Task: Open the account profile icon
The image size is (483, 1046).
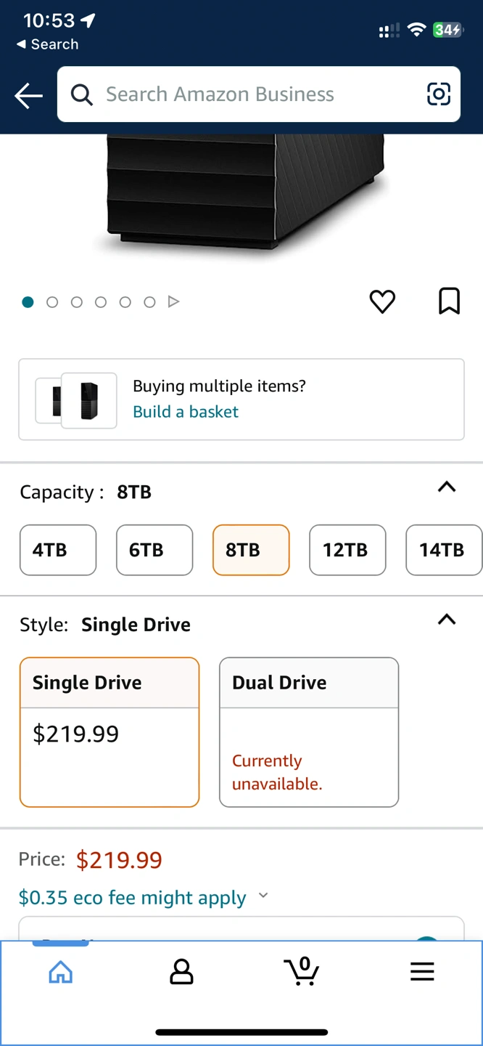Action: [x=181, y=971]
